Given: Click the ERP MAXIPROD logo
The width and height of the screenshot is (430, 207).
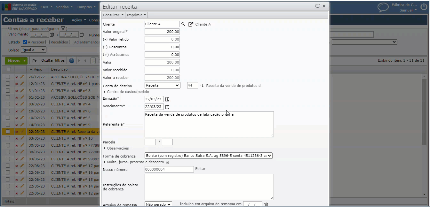Looking at the screenshot, I should click(19, 7).
